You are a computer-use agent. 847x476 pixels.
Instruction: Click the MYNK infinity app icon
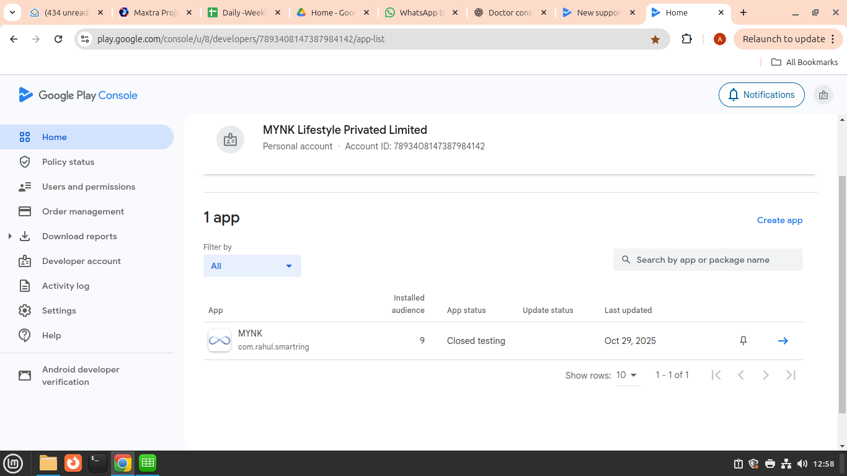(x=220, y=341)
